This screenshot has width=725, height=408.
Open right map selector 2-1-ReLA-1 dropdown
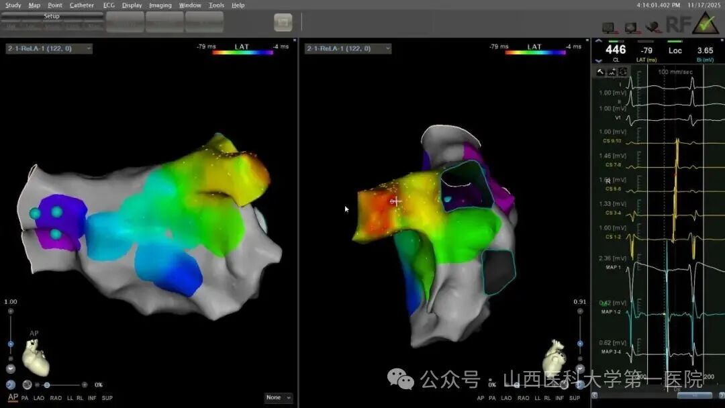pos(347,48)
